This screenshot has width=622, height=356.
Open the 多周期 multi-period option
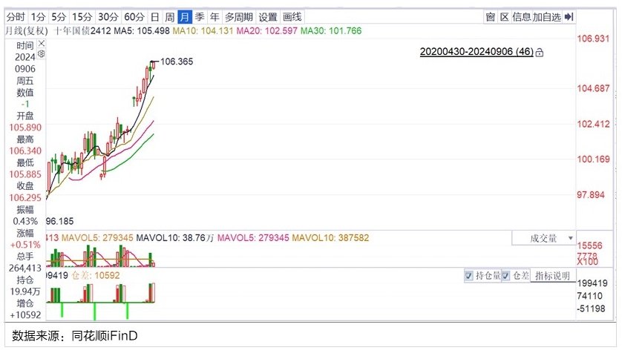(238, 16)
